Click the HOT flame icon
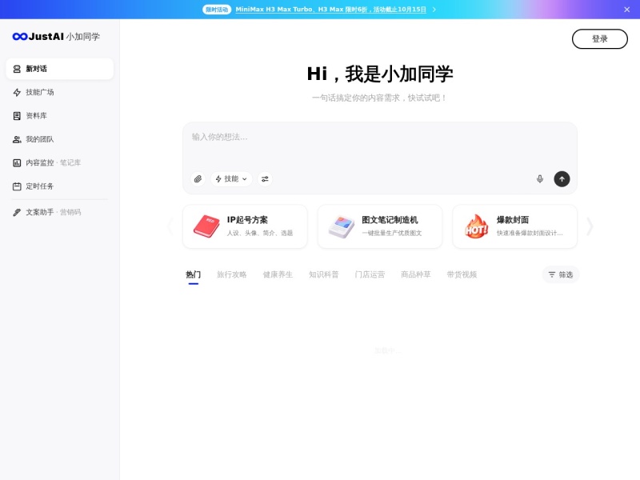 (x=476, y=226)
